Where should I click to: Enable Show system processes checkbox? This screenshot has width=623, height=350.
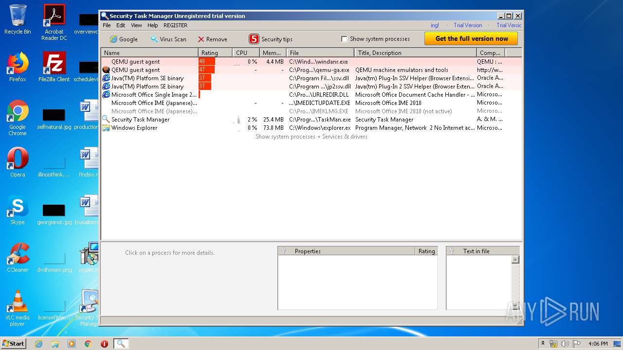coord(344,39)
